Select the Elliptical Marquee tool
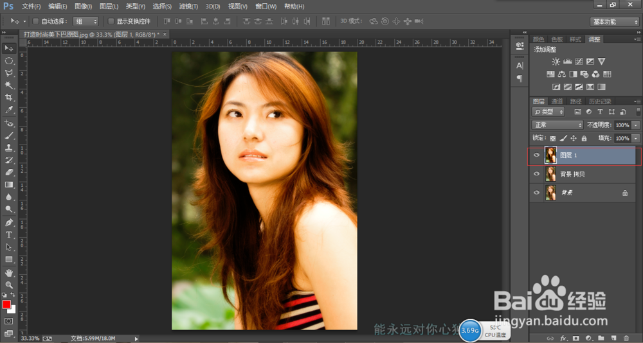The height and width of the screenshot is (343, 643). [8, 60]
